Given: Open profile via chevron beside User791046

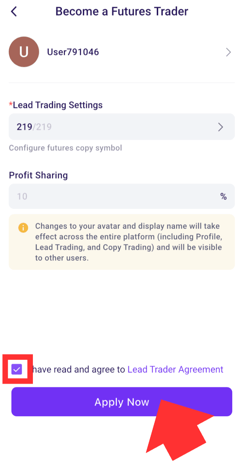Looking at the screenshot, I should pyautogui.click(x=228, y=52).
